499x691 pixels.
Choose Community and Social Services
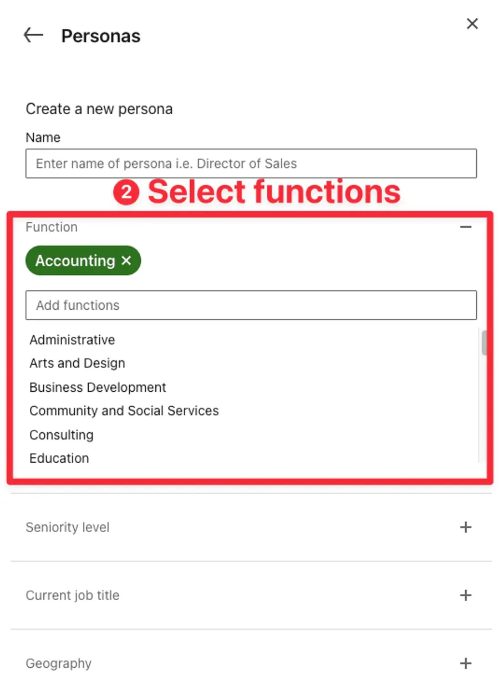pos(124,411)
